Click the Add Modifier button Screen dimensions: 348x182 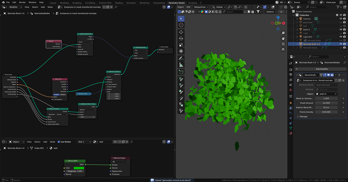[320, 69]
